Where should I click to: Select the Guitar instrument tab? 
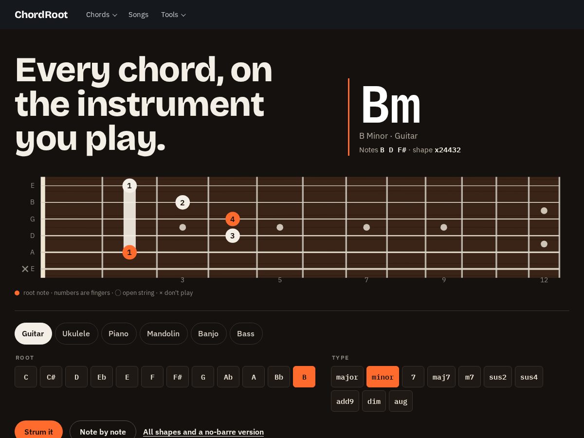pos(33,333)
